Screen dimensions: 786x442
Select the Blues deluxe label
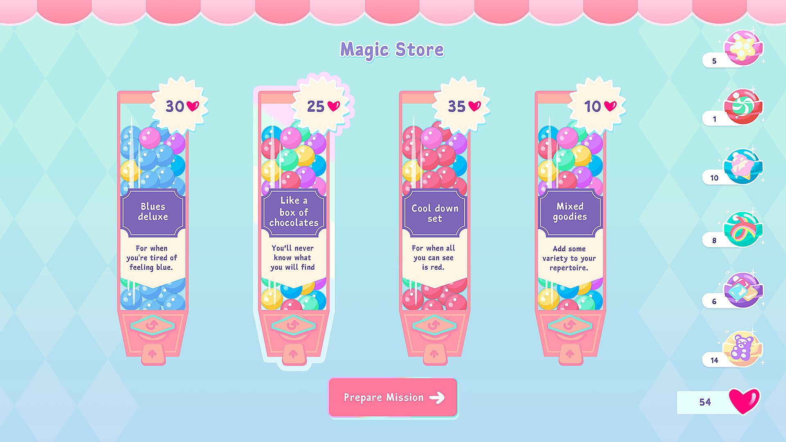pyautogui.click(x=153, y=212)
